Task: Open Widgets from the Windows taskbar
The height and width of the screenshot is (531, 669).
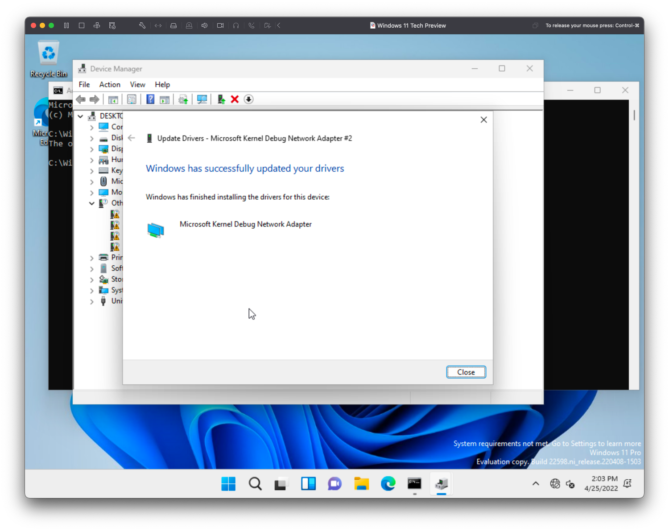Action: [308, 484]
